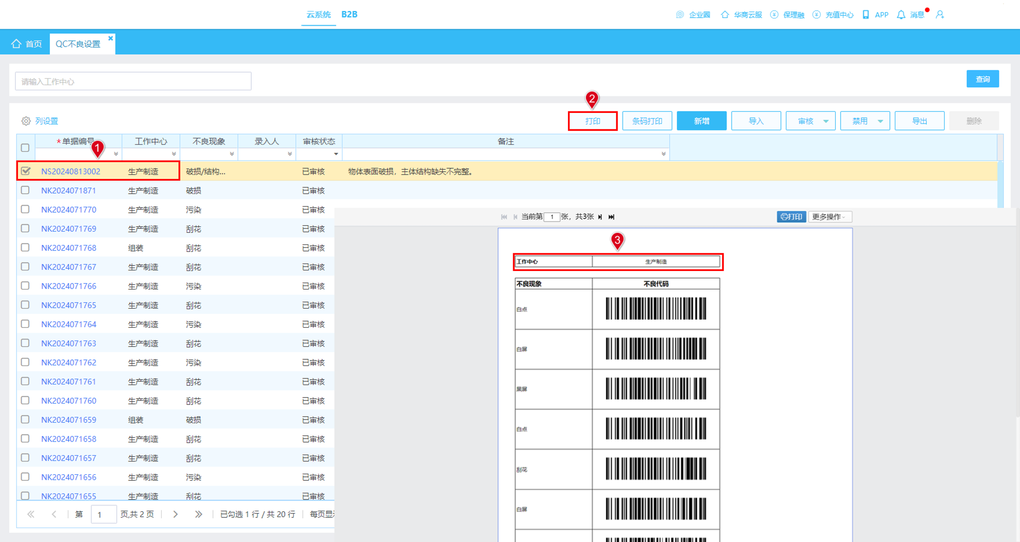Select checkbox for NK2024071760
Viewport: 1020px width, 542px height.
point(25,400)
